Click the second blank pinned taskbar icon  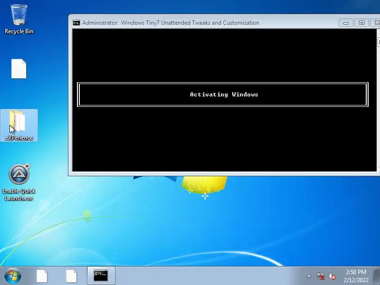click(71, 276)
